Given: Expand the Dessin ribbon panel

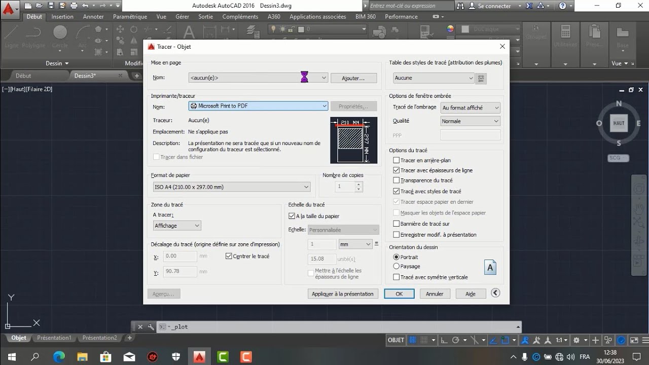Looking at the screenshot, I should [x=57, y=63].
